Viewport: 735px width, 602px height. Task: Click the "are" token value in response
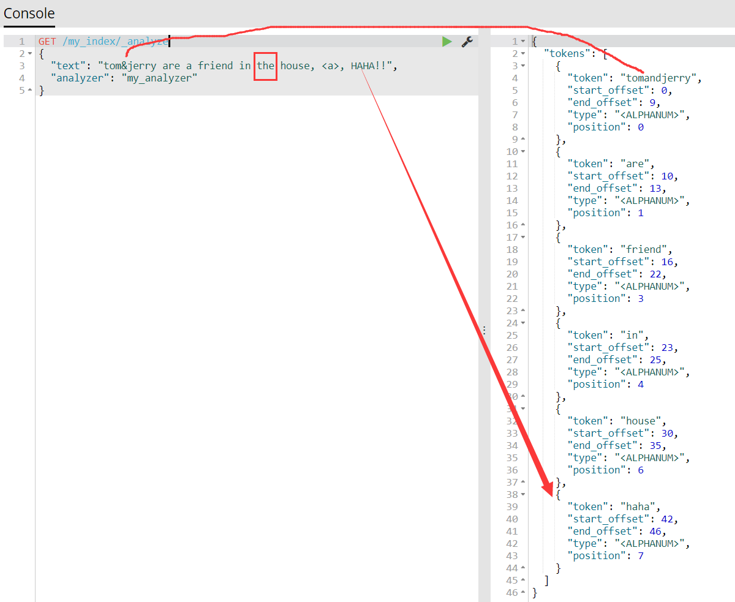pos(635,164)
